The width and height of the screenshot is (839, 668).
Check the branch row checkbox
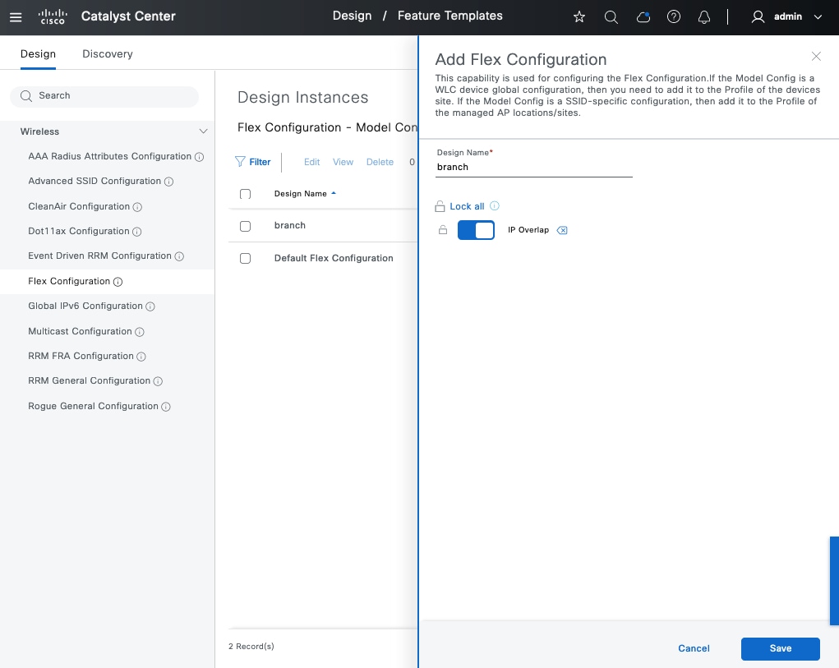[245, 226]
